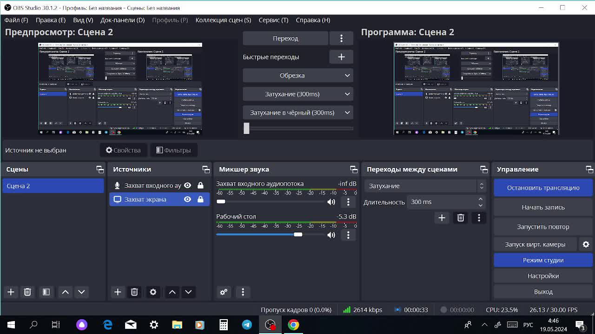This screenshot has width=595, height=334.
Task: Click the Переход button
Action: tap(285, 39)
